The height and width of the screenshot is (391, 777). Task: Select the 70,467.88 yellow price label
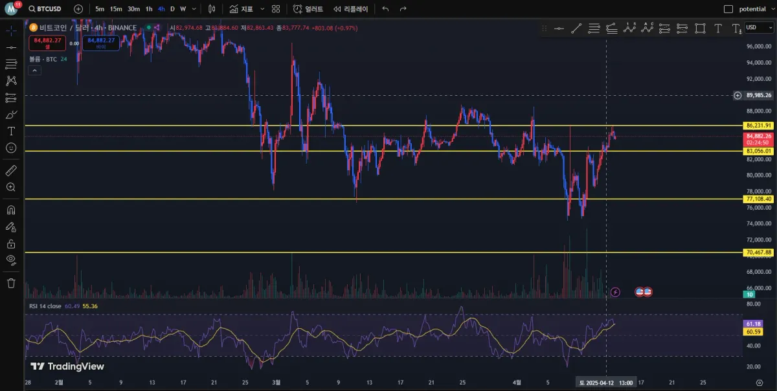tap(759, 252)
